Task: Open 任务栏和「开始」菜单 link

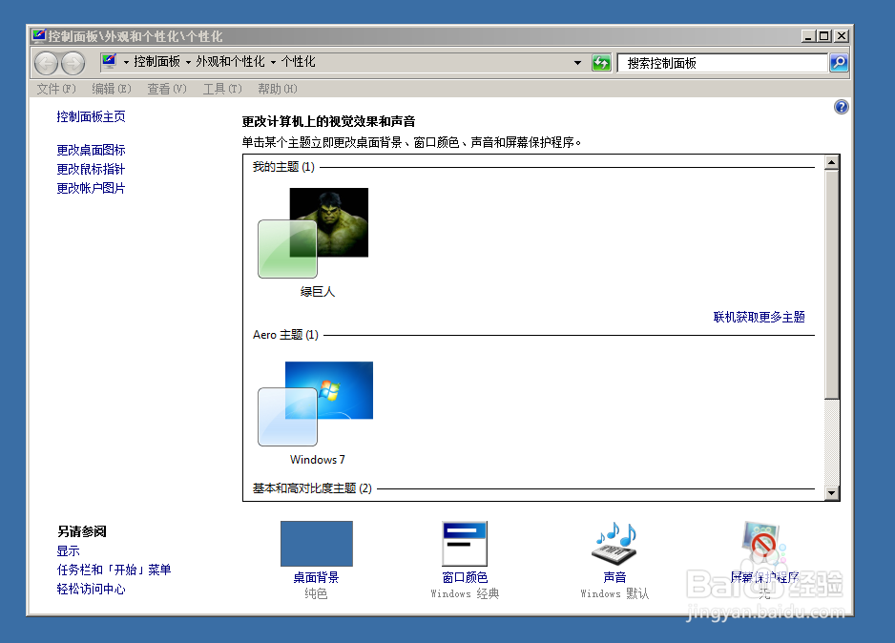Action: pyautogui.click(x=114, y=570)
